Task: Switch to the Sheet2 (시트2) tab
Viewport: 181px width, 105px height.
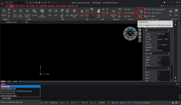Action: click(15, 82)
